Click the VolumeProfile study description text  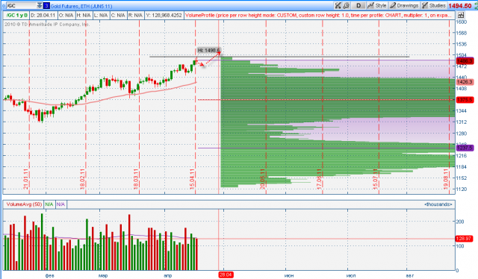(319, 15)
